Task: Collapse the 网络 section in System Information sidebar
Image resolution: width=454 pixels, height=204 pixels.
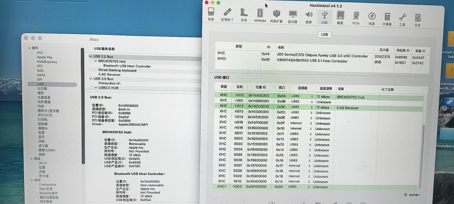Action: 32,159
